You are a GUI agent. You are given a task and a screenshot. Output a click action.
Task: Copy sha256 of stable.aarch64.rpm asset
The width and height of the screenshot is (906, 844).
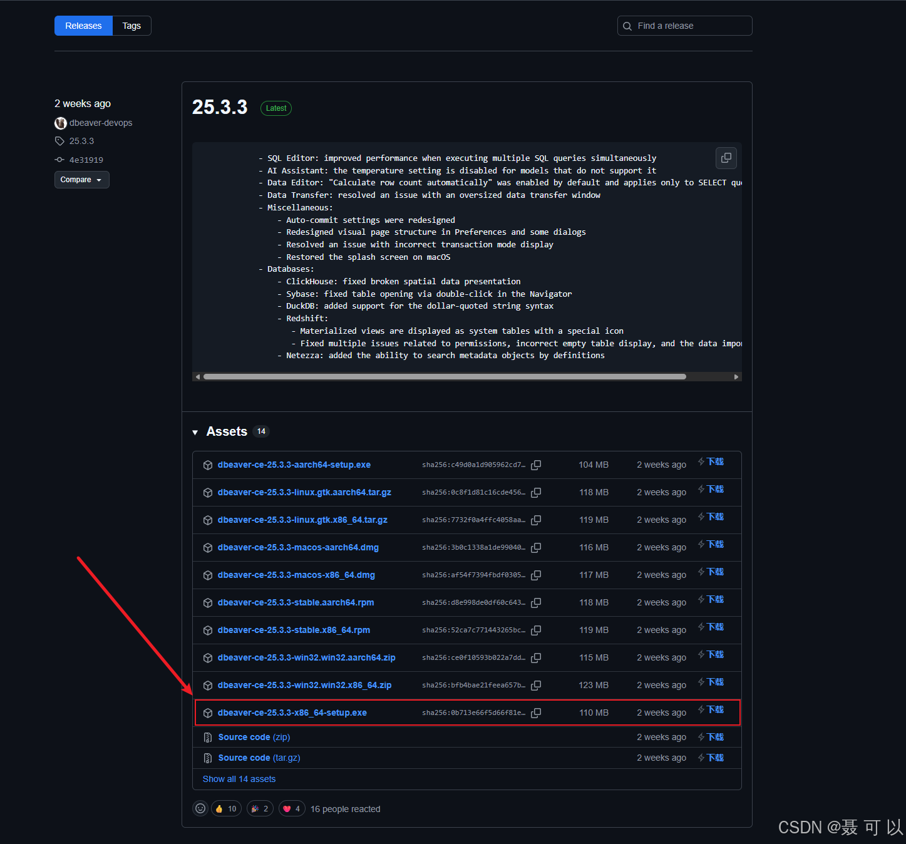pos(536,603)
